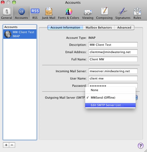Image resolution: width=147 pixels, height=152 pixels.
Task: Click the Email Address field
Action: tap(113, 52)
